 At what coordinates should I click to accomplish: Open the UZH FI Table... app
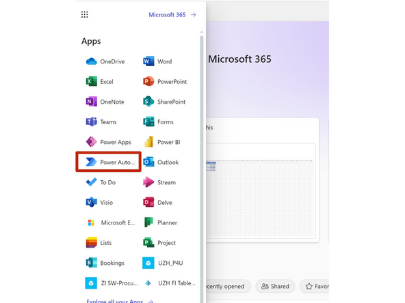point(170,283)
